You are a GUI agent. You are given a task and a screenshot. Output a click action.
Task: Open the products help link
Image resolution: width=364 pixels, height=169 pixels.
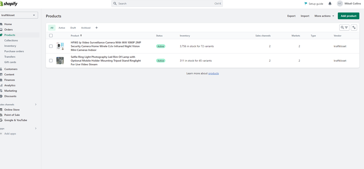(x=214, y=73)
